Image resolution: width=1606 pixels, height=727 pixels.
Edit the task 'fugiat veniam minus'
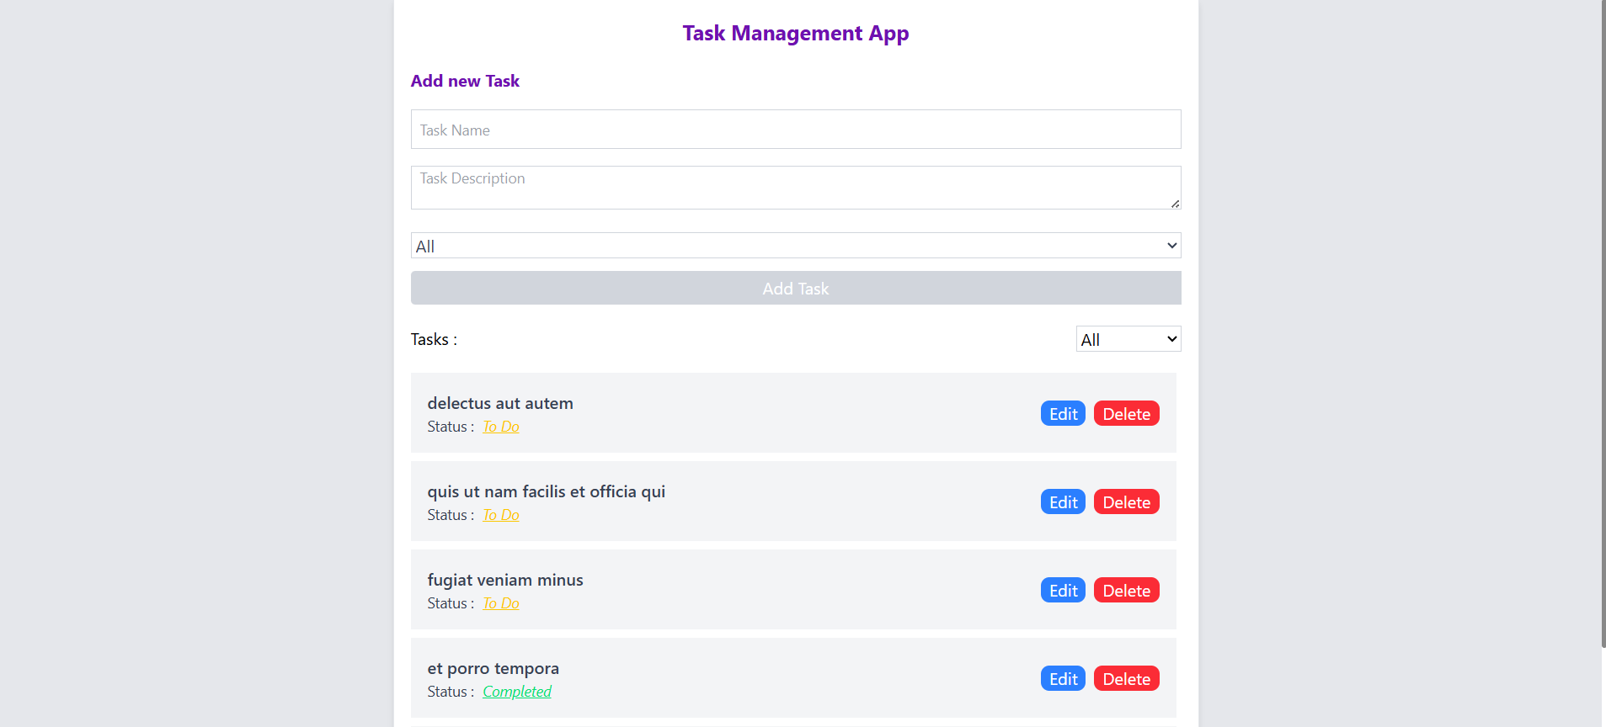(x=1063, y=590)
